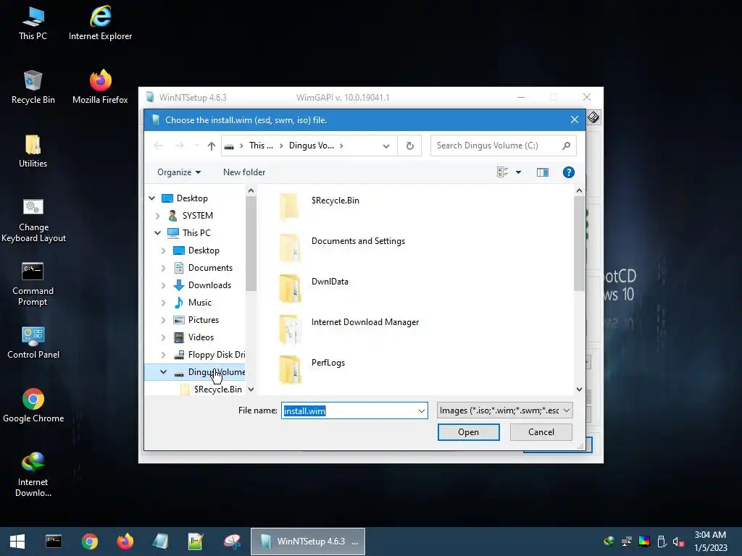Image resolution: width=742 pixels, height=556 pixels.
Task: Open the Organize menu
Action: click(x=179, y=172)
